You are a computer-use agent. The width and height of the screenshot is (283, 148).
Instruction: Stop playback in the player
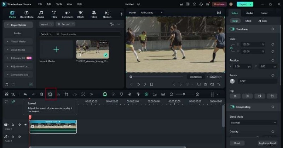pos(152,84)
